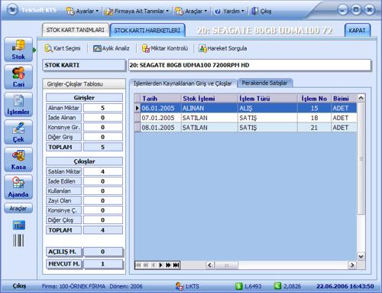Click the Araçlar sidebar button

pos(18,208)
